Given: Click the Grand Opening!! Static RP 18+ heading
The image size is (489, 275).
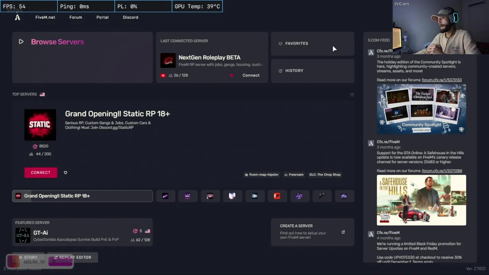Looking at the screenshot, I should pos(117,114).
